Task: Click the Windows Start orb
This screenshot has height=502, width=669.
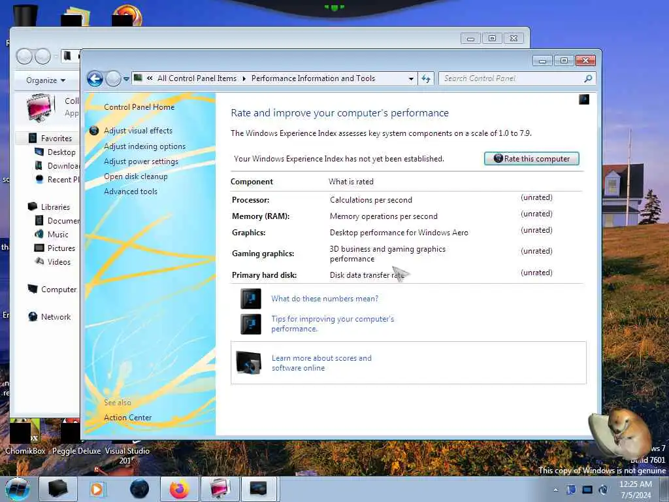Action: coord(18,489)
